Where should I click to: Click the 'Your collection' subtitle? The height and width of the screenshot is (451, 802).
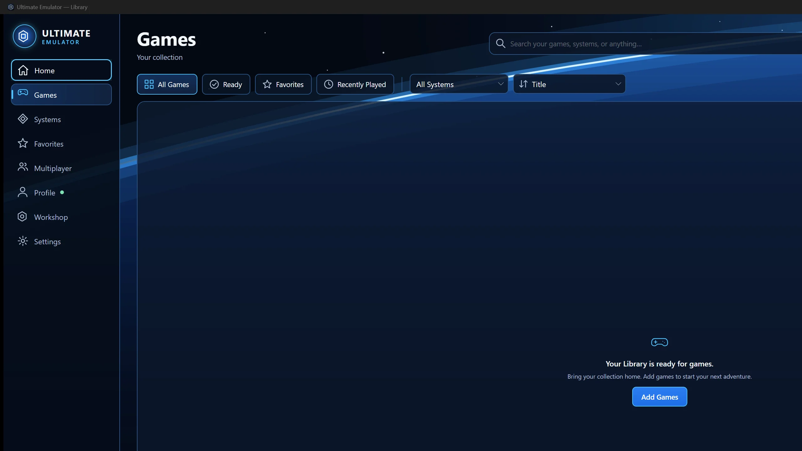click(x=159, y=57)
